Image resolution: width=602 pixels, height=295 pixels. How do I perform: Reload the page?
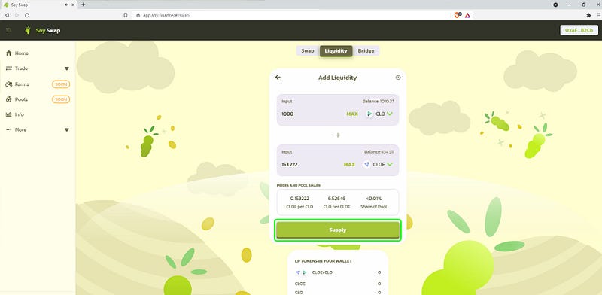click(x=27, y=15)
